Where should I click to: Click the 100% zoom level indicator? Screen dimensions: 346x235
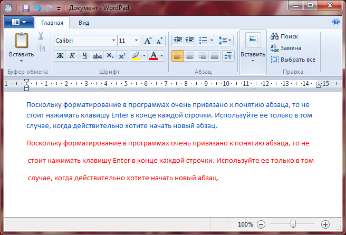[245, 224]
